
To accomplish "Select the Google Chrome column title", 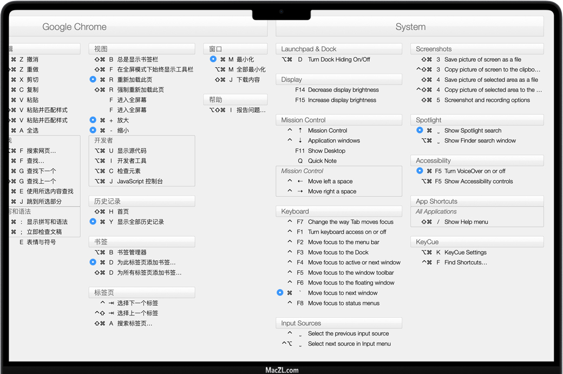I will (x=75, y=27).
